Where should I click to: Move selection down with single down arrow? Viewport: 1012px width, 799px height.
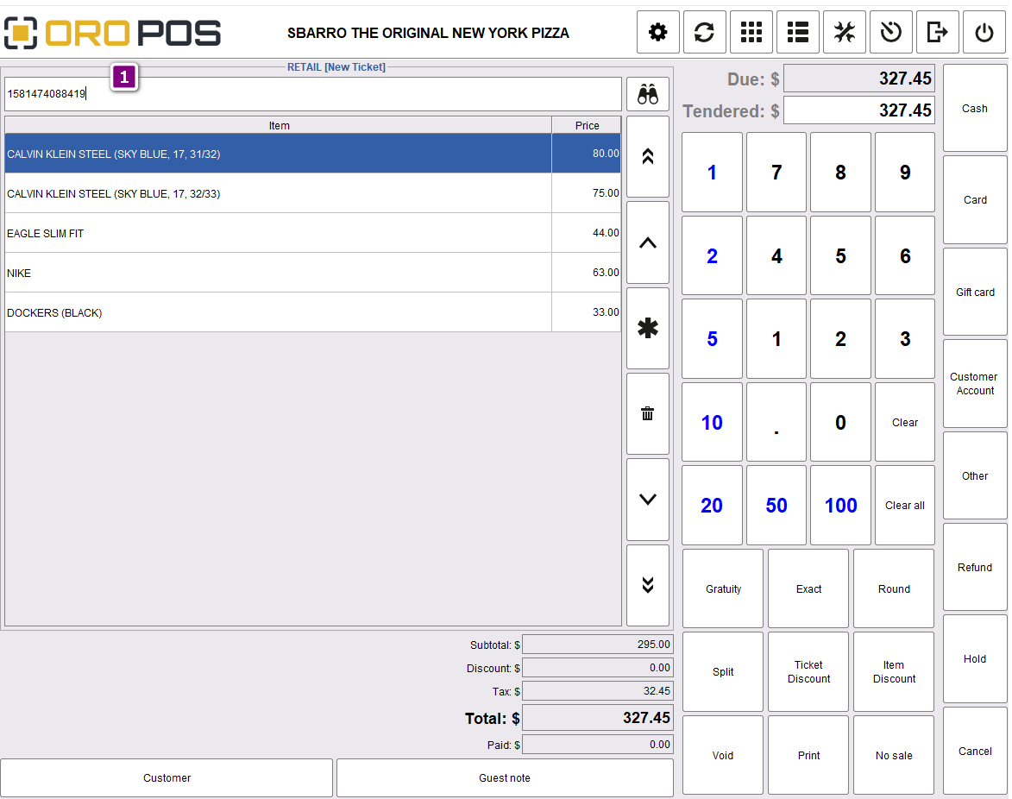[x=647, y=500]
